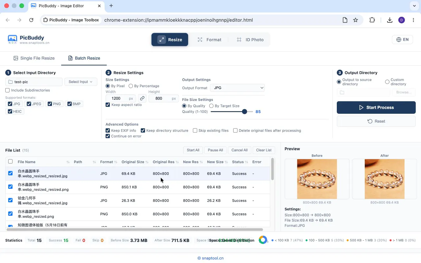Image resolution: width=421 pixels, height=263 pixels.
Task: Select the PicBuddy - Image Editor browser tab
Action: tap(66, 6)
